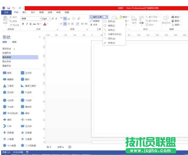Add a new page with plus button
188x155 pixels.
(70, 147)
